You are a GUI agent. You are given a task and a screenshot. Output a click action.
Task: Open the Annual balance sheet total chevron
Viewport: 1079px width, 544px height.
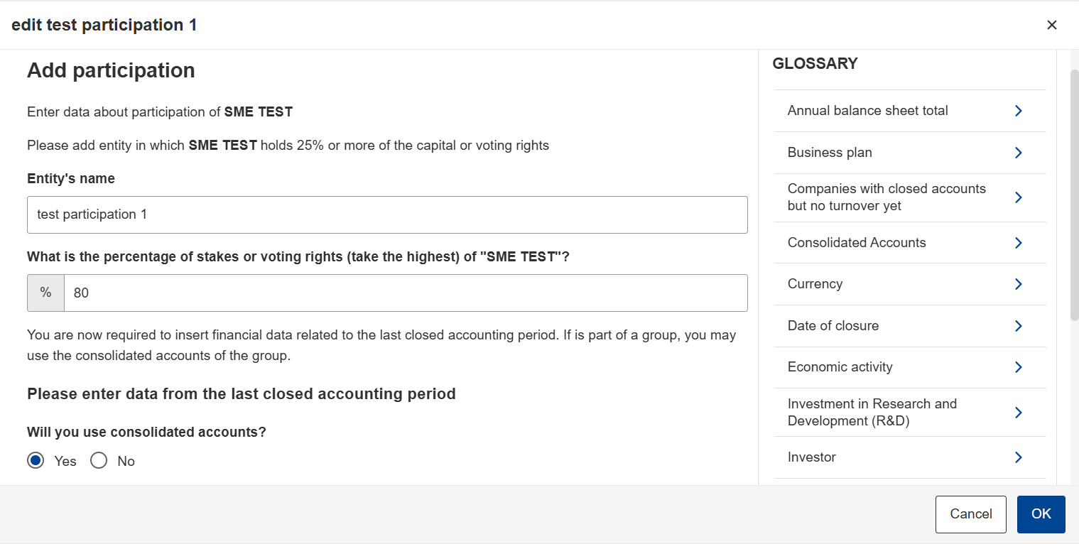pyautogui.click(x=1018, y=111)
